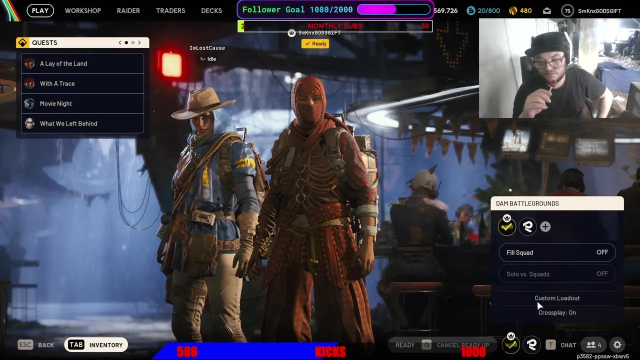Click the DAM BATTLEGROUNDS map header
640x360 pixels.
click(557, 203)
